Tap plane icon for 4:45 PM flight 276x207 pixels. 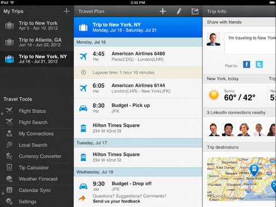(83, 56)
